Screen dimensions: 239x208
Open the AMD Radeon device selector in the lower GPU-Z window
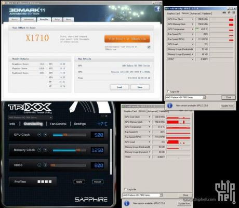(x=142, y=195)
